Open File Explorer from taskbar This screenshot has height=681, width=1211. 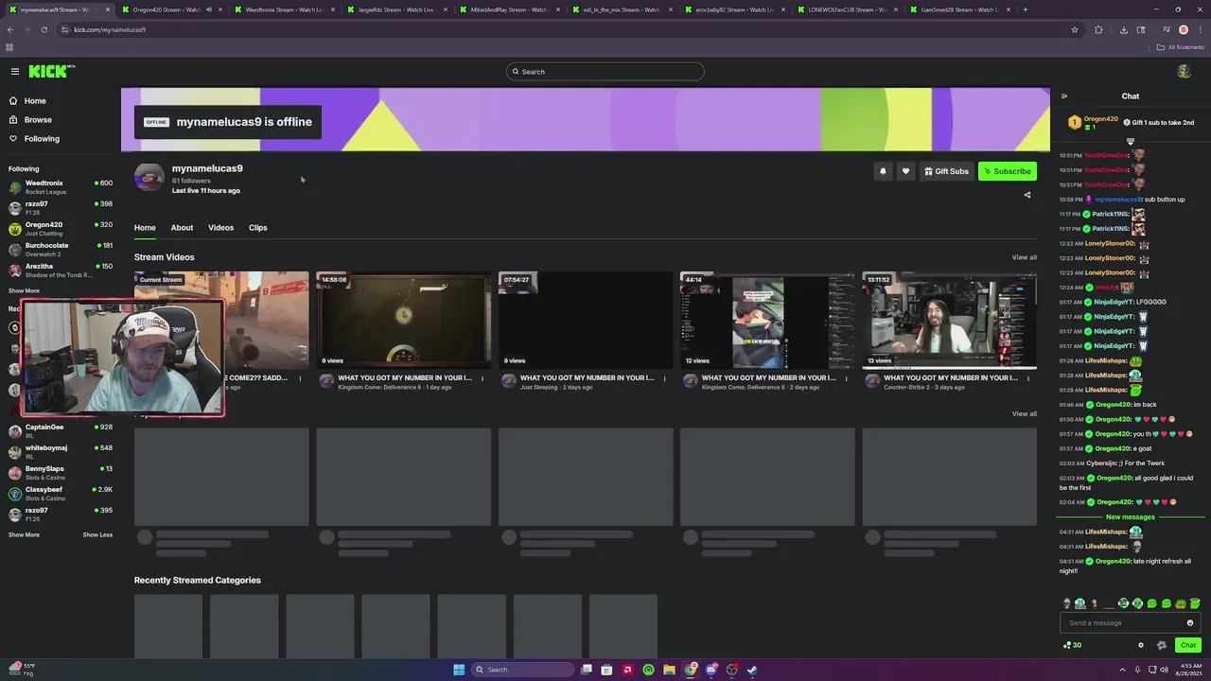(669, 670)
